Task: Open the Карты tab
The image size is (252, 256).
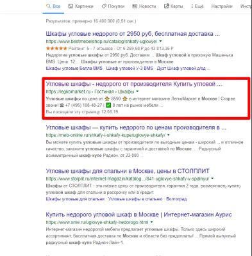Action: (173, 6)
